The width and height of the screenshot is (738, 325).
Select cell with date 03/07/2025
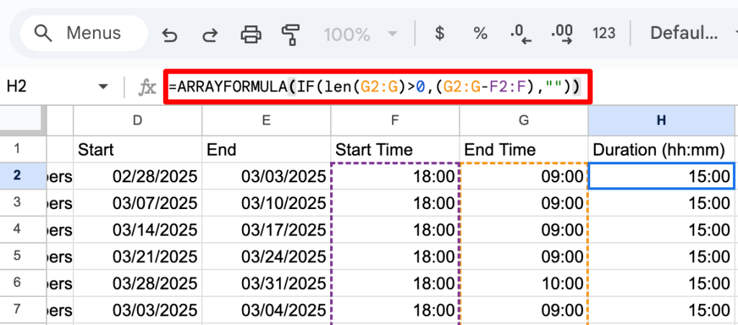click(138, 203)
